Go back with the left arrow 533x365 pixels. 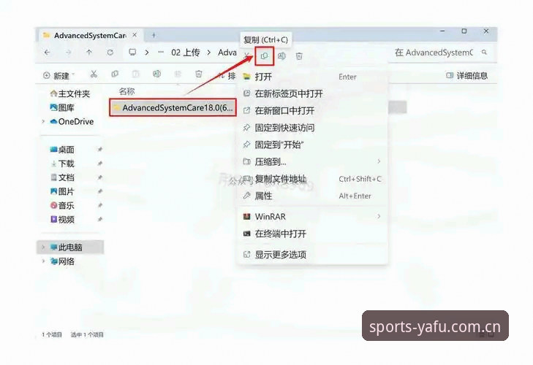[x=48, y=53]
